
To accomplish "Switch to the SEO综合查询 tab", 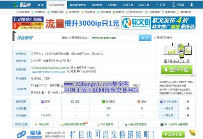I will (x=57, y=5).
